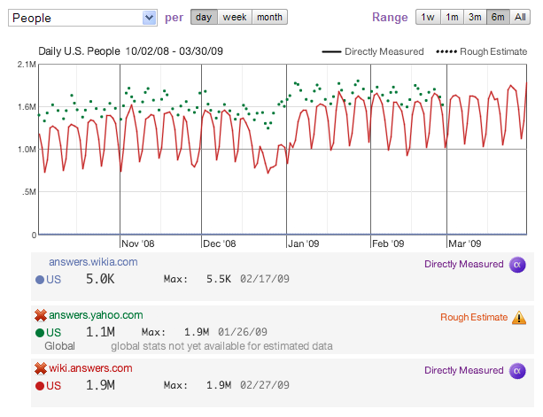The height and width of the screenshot is (417, 543).
Task: Set range to 1m
Action: click(x=453, y=17)
